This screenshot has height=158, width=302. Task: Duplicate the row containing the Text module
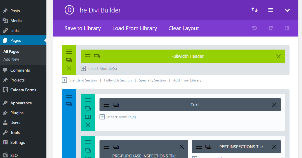coord(88,108)
